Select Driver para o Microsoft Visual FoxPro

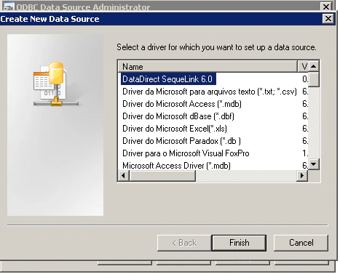click(186, 153)
